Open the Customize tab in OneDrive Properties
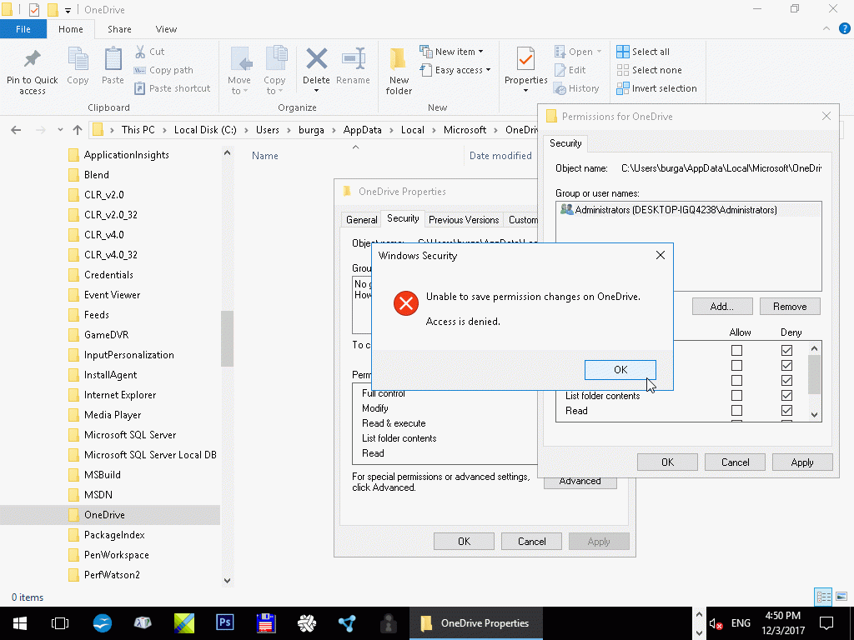This screenshot has height=640, width=854. (522, 220)
